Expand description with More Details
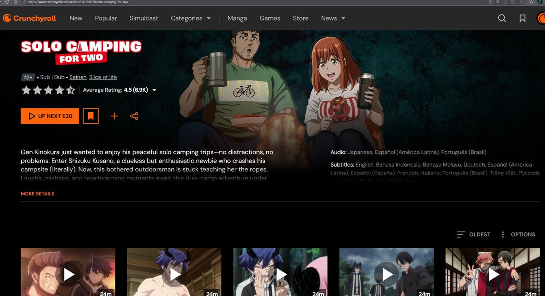This screenshot has height=296, width=545. coord(37,194)
